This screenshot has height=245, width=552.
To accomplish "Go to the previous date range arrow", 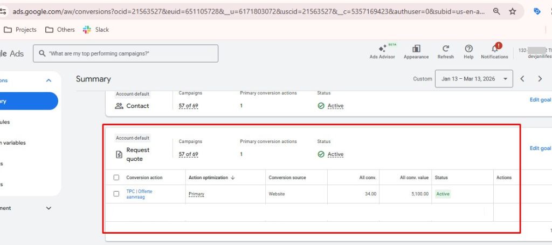I will 522,79.
